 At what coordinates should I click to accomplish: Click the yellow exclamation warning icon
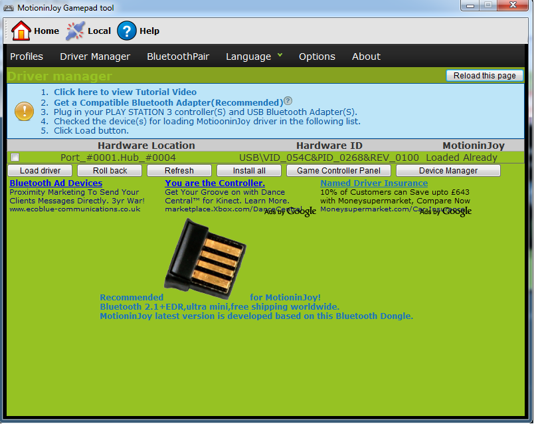(24, 111)
